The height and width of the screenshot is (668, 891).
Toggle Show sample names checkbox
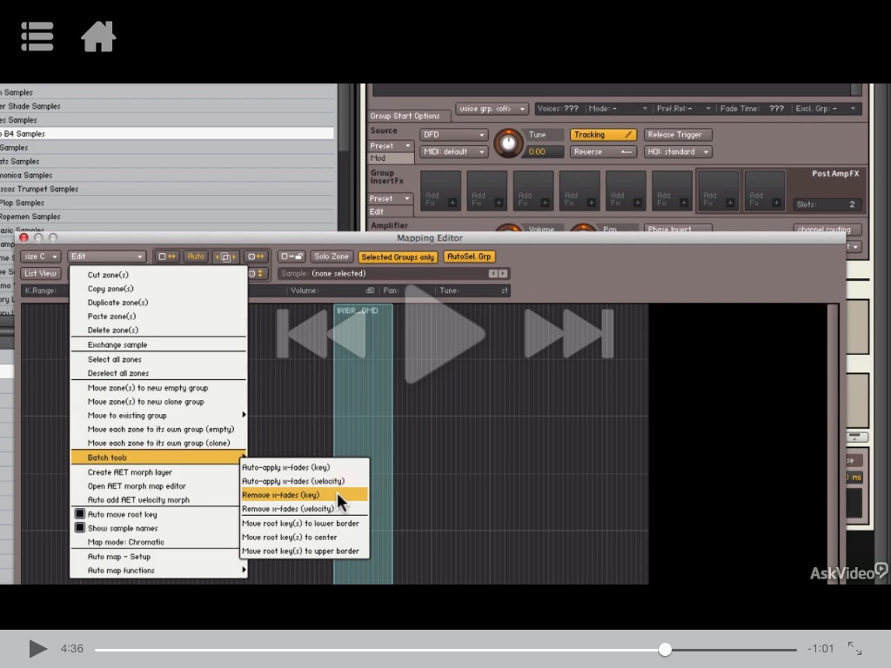(x=80, y=528)
